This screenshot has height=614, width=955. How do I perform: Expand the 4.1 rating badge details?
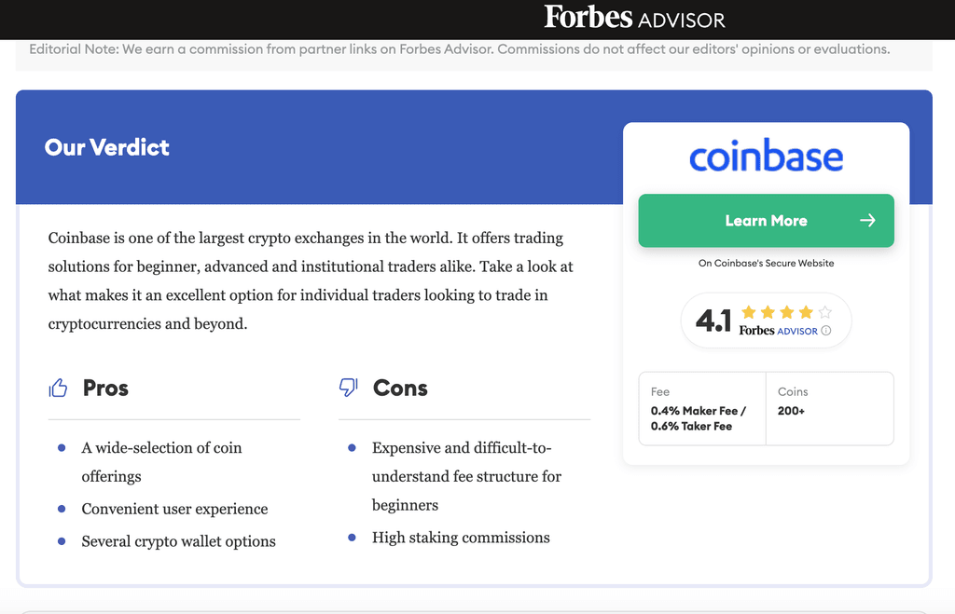(766, 320)
